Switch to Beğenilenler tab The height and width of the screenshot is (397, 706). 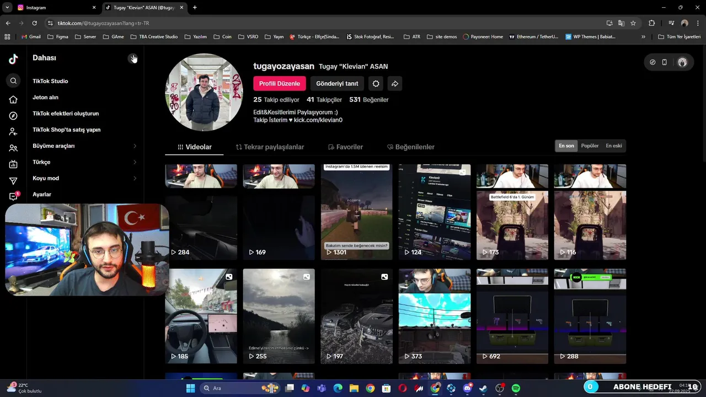tap(411, 147)
